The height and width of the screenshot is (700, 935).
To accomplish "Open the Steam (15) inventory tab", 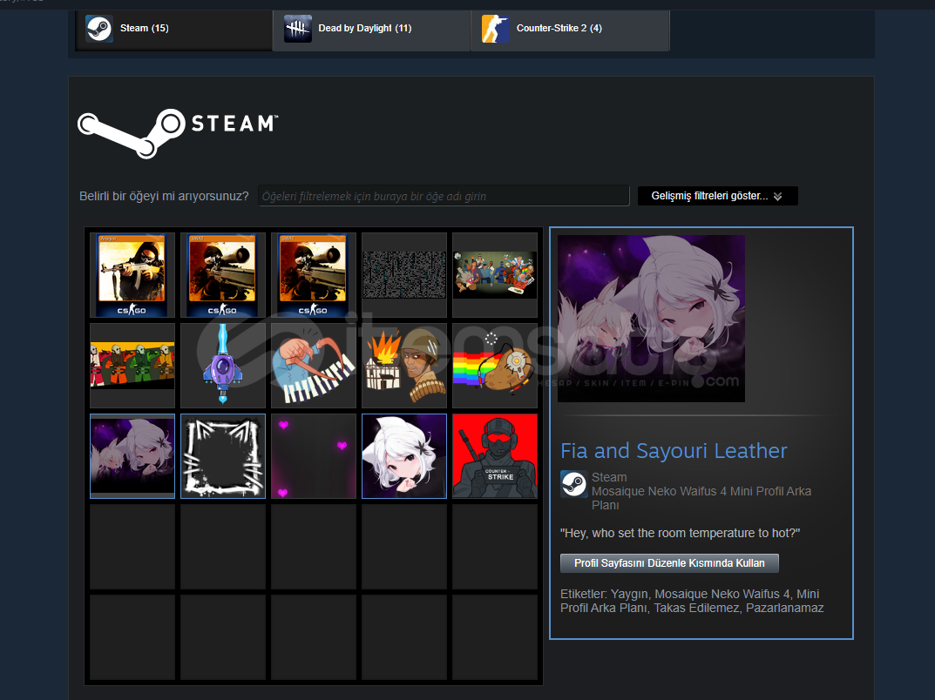I will click(173, 29).
